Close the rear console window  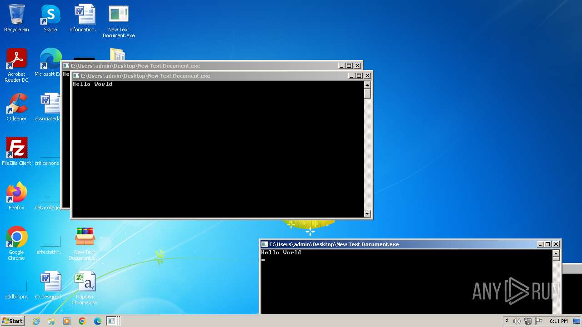pos(357,66)
